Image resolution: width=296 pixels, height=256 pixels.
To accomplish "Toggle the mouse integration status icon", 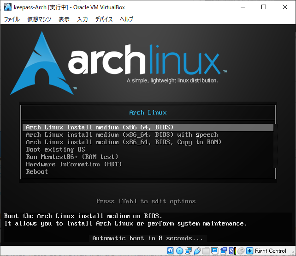I will 241,251.
